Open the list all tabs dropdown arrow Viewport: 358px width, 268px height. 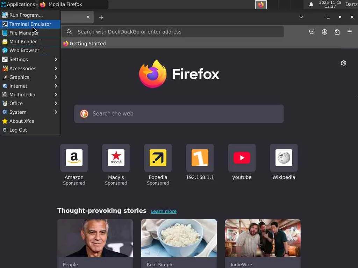point(301,17)
